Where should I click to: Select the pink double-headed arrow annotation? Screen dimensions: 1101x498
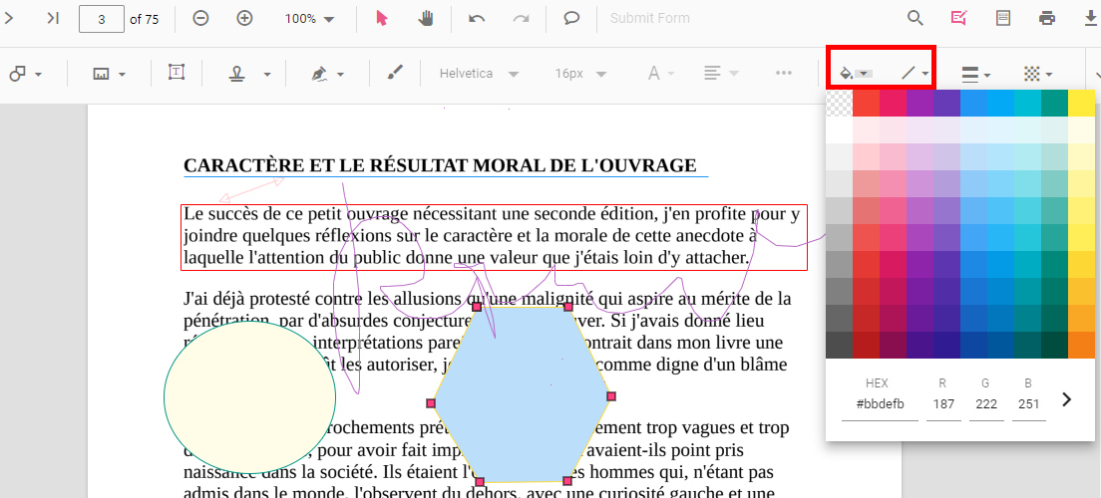(x=251, y=190)
